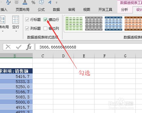Image resolution: width=142 pixels, height=113 pixels.
Task: Select column E header
Action: [84, 56]
